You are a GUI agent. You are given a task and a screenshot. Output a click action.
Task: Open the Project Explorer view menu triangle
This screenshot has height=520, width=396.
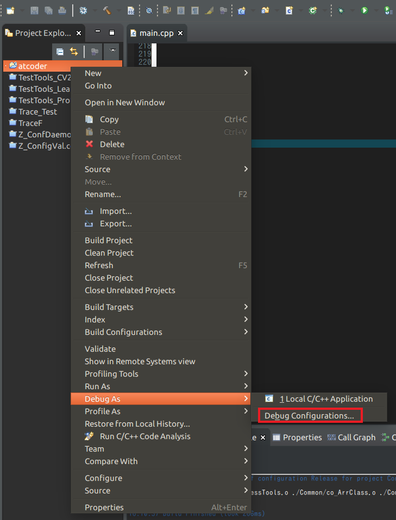(112, 50)
